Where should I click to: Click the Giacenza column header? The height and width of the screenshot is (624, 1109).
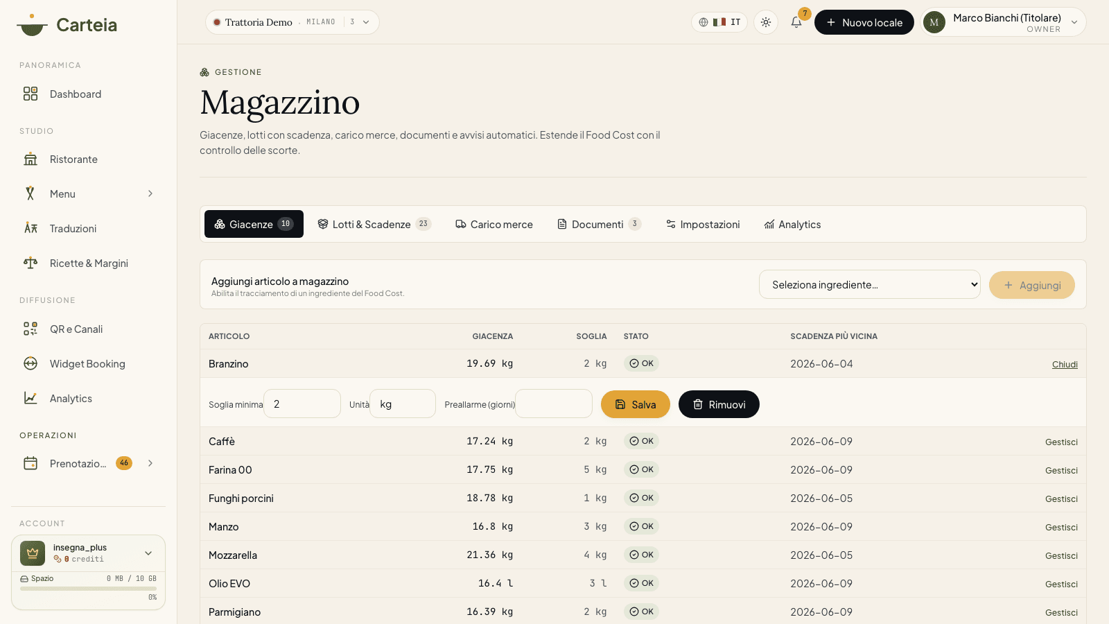(493, 336)
